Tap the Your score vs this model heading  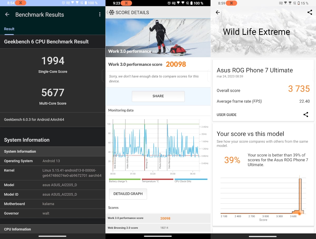click(250, 134)
